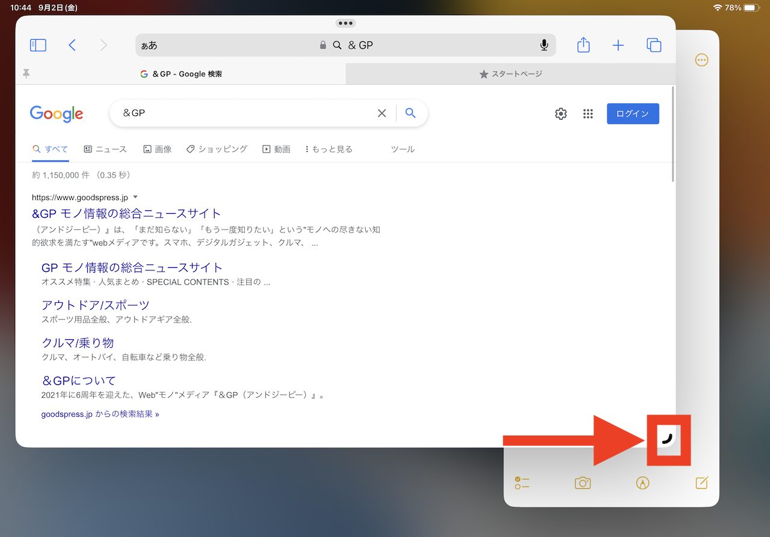770x537 pixels.
Task: Switch to the スタートページ tab
Action: (x=510, y=74)
